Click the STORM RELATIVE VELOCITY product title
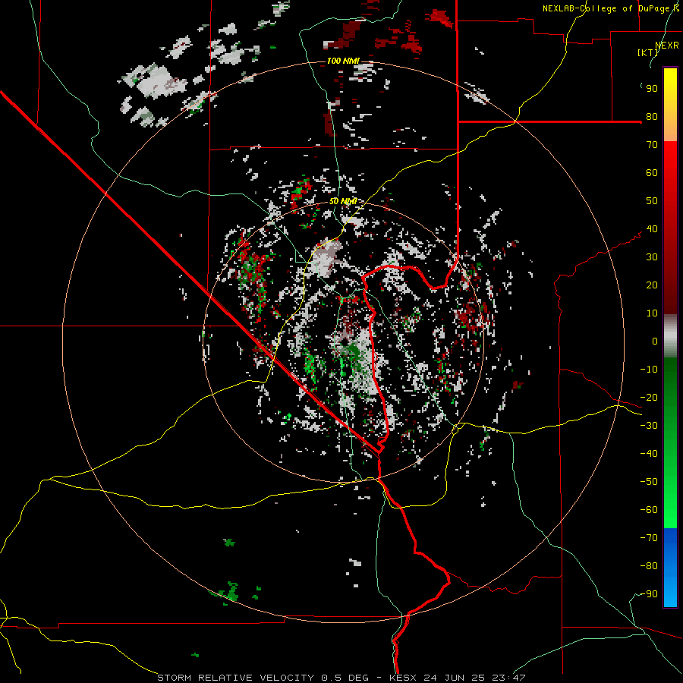The image size is (683, 683). coord(235,678)
